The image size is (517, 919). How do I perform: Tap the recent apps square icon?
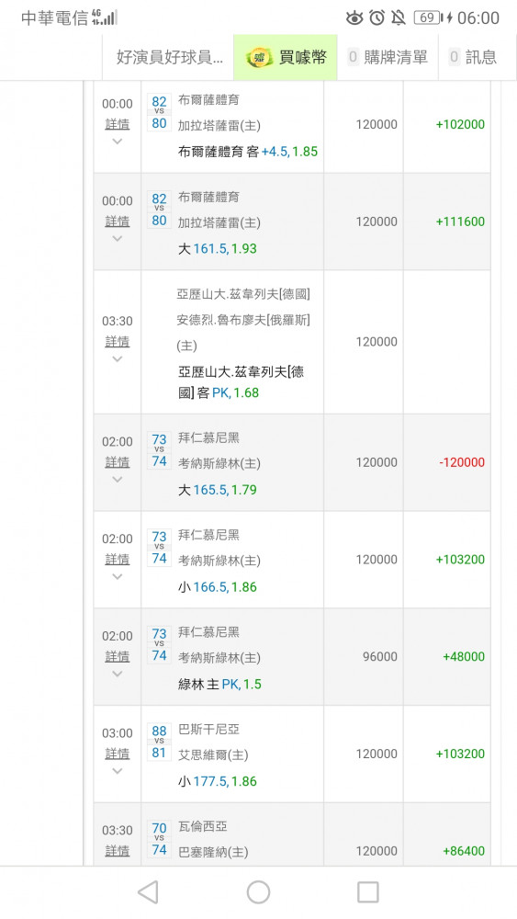(x=368, y=892)
